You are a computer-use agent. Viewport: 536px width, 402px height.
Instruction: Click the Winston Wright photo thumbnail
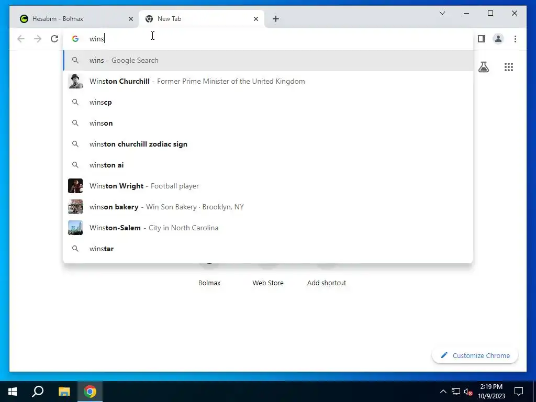(x=75, y=186)
